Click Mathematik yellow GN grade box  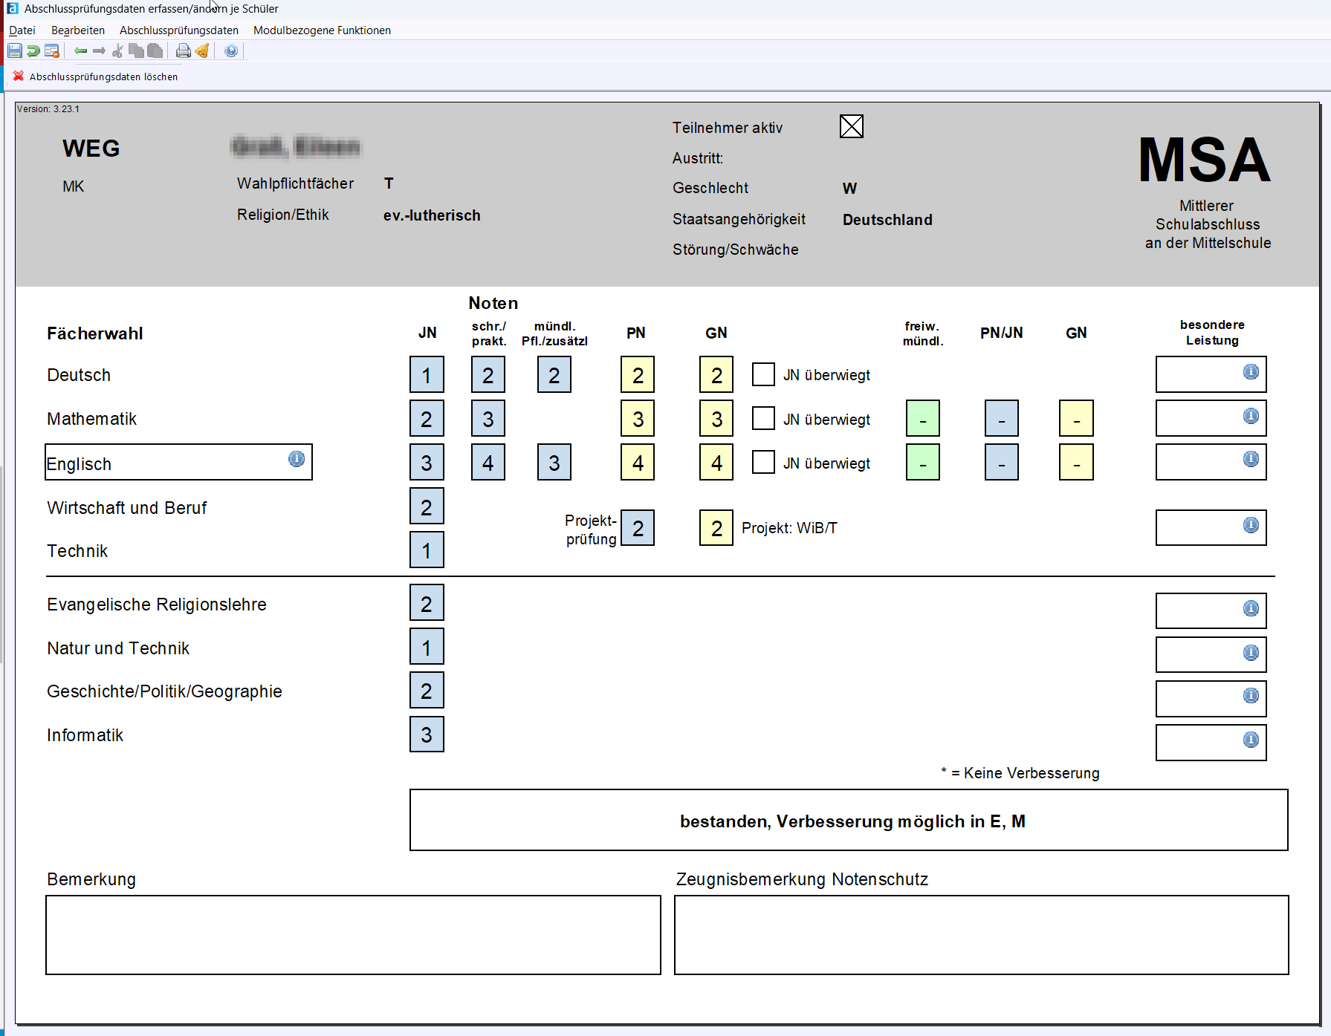[x=716, y=418]
